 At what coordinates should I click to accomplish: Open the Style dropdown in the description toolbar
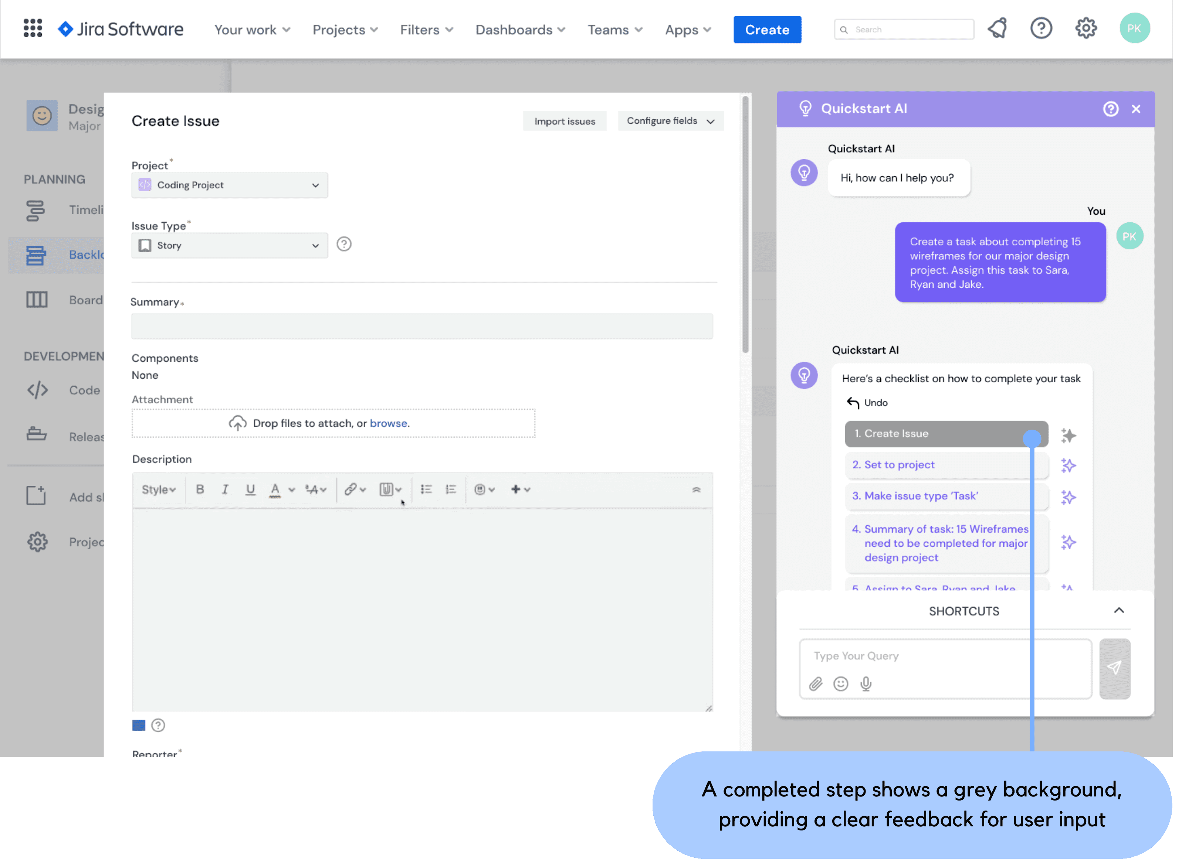(x=159, y=490)
